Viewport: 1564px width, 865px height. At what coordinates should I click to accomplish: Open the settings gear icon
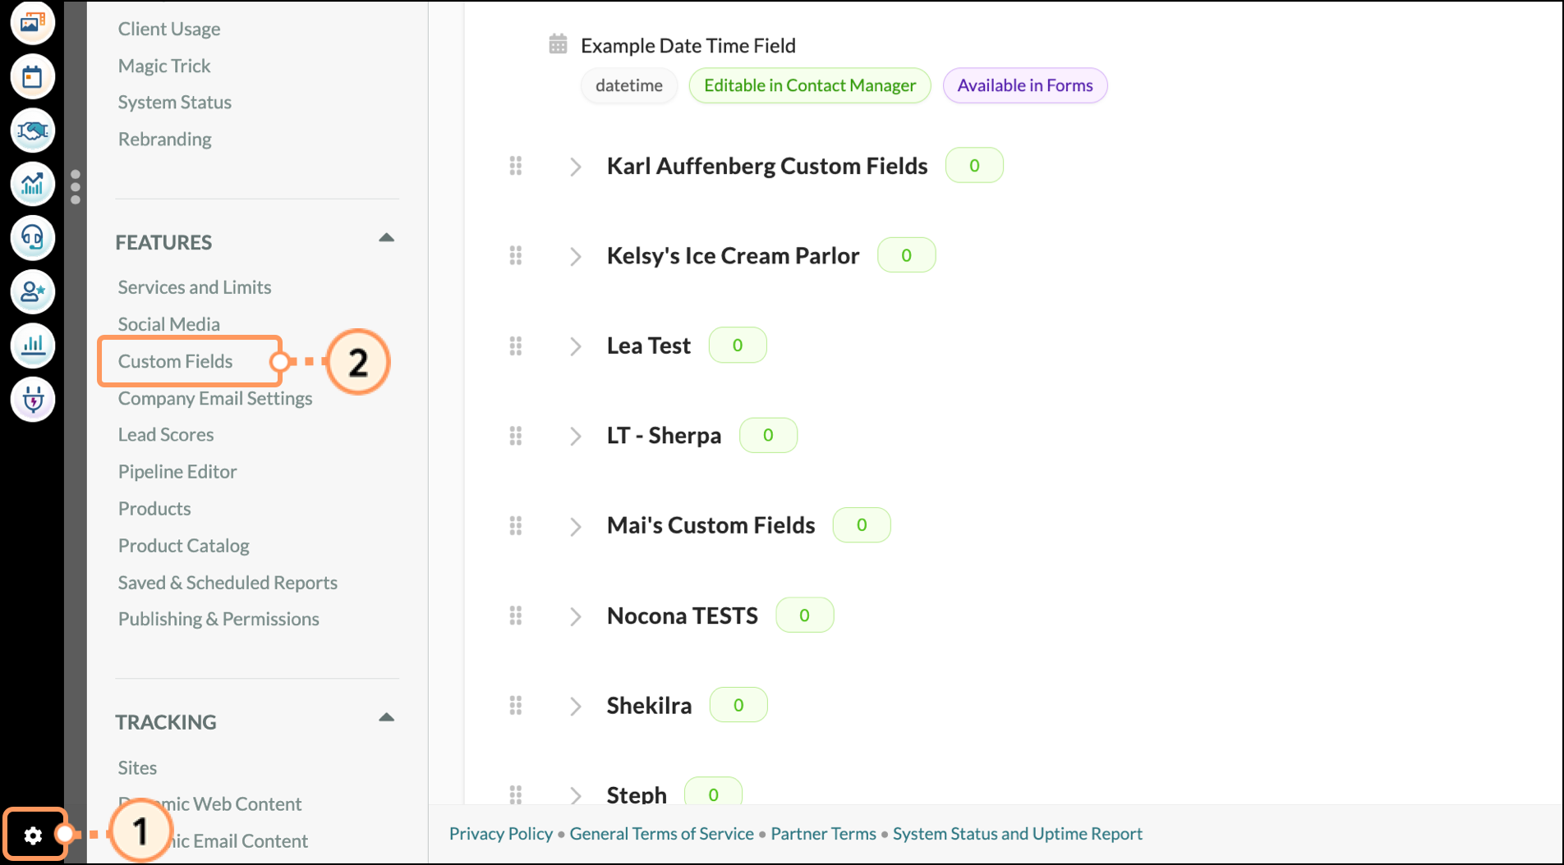coord(33,835)
